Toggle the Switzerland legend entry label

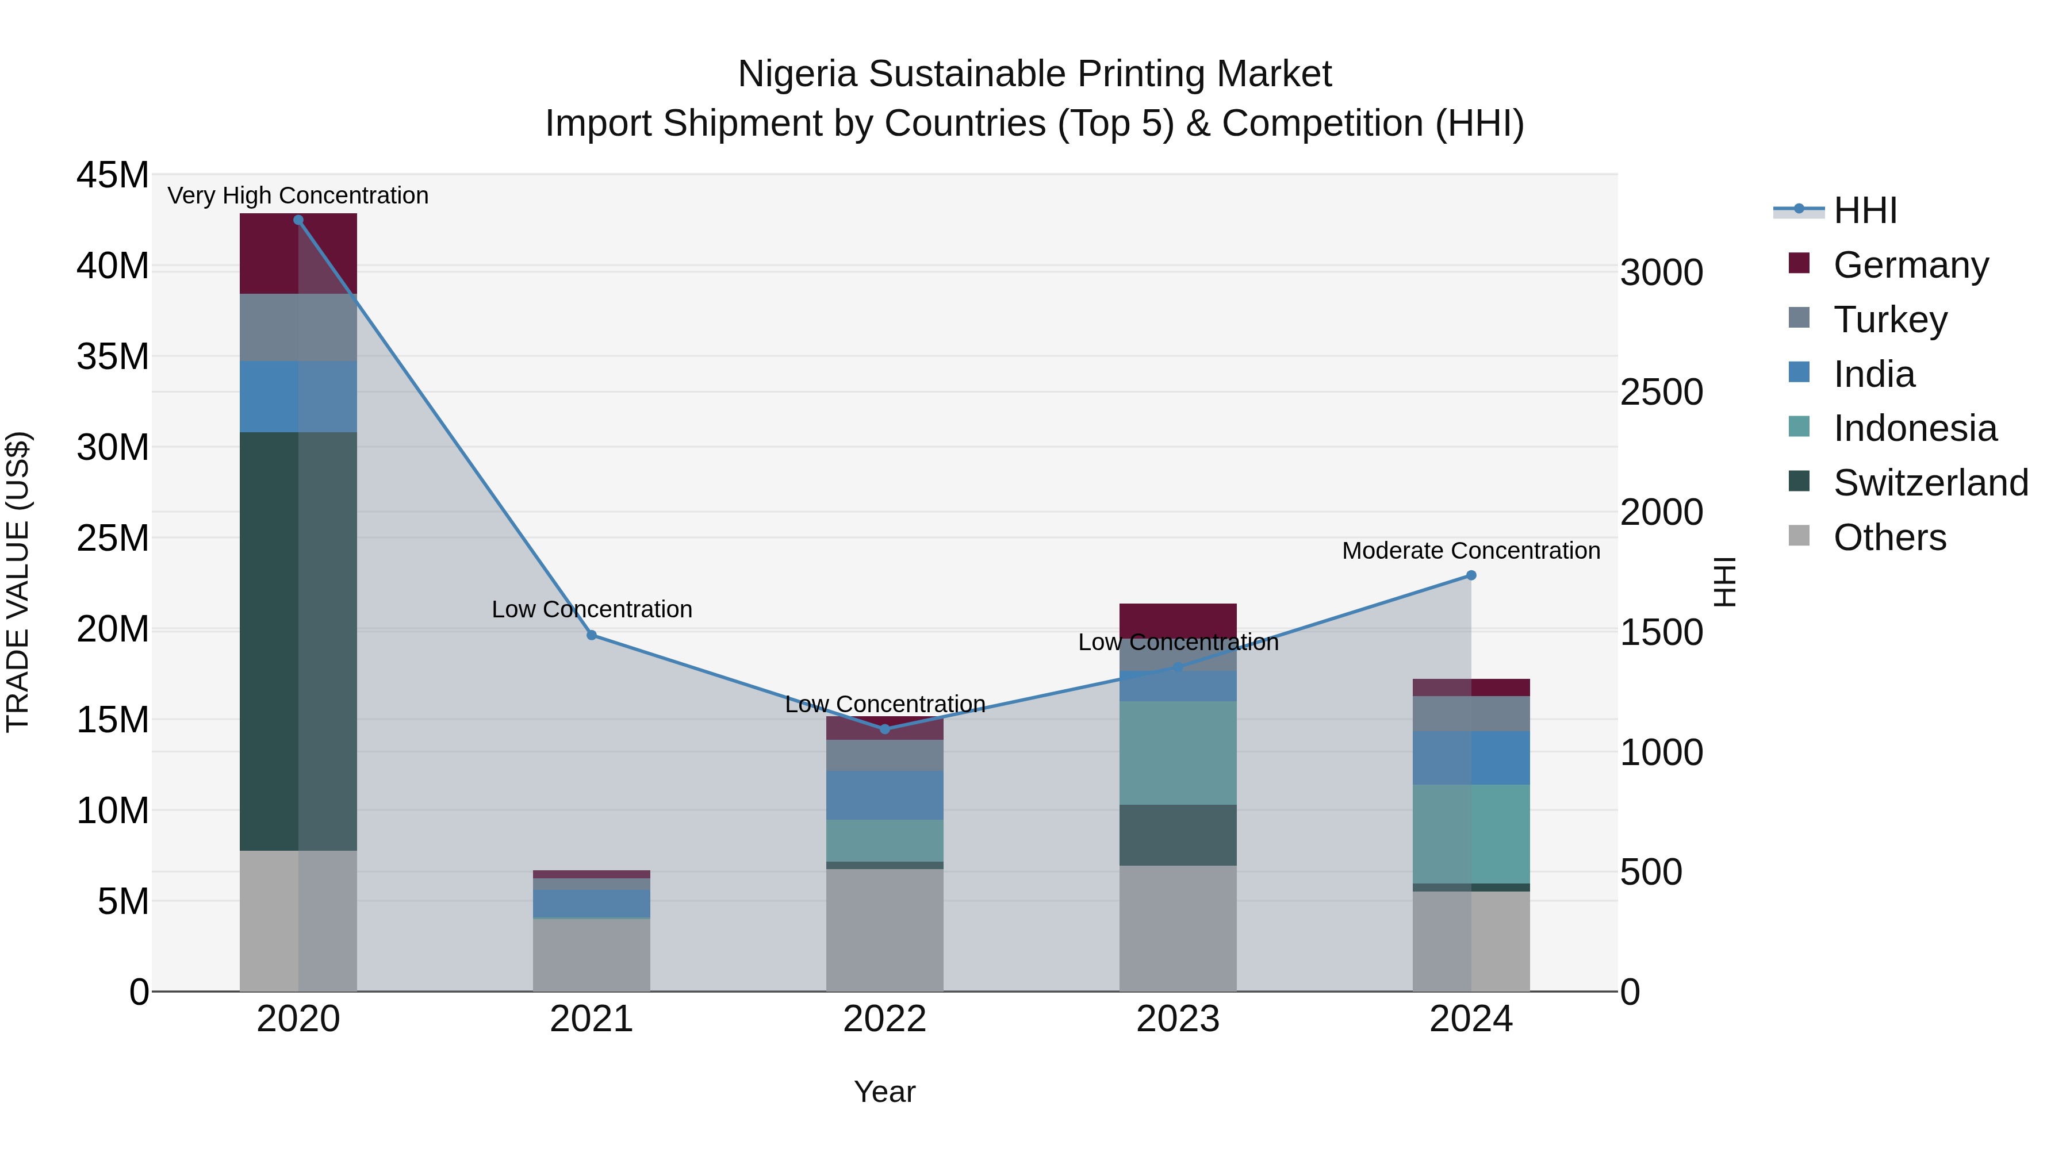tap(1931, 483)
